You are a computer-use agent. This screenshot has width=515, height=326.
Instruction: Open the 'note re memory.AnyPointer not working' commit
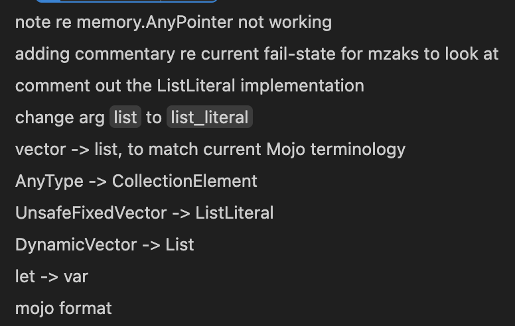point(173,23)
